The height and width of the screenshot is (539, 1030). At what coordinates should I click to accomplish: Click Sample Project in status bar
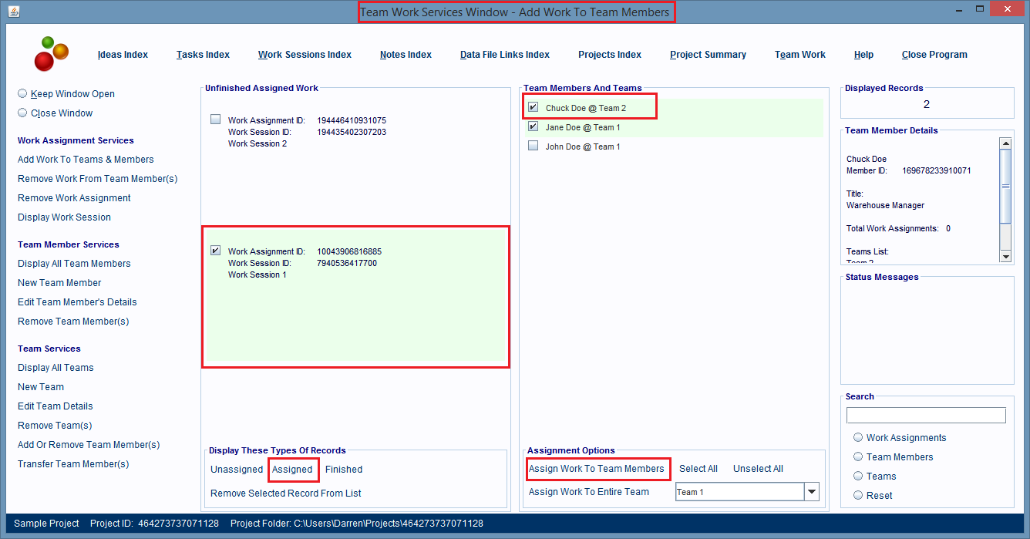pyautogui.click(x=46, y=524)
